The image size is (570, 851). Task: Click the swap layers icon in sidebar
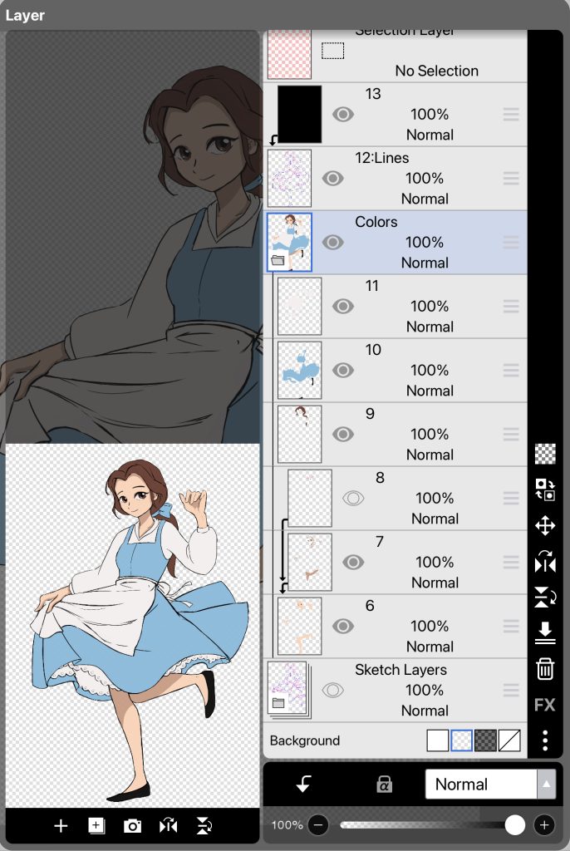[x=545, y=489]
